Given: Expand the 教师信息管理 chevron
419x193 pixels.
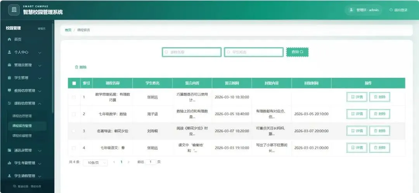Looking at the screenshot, I should (x=40, y=91).
